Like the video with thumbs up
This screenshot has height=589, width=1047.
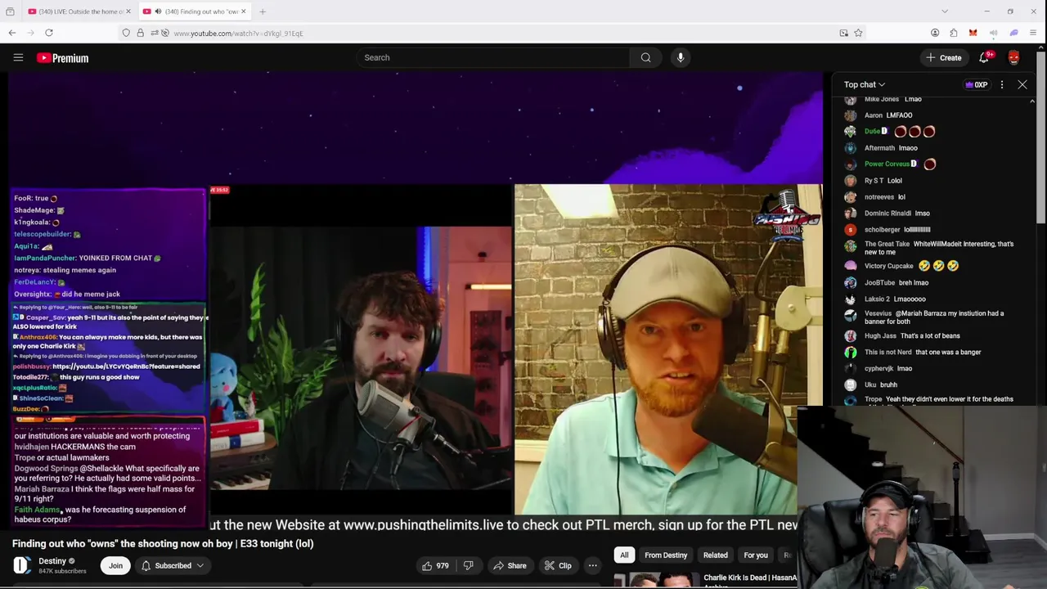click(x=434, y=565)
